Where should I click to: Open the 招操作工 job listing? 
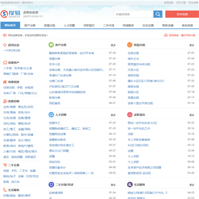pyautogui.click(x=55, y=123)
